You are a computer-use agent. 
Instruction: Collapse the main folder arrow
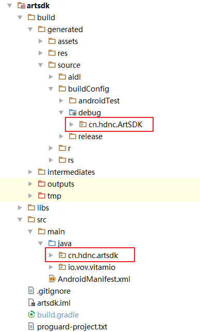click(x=30, y=232)
